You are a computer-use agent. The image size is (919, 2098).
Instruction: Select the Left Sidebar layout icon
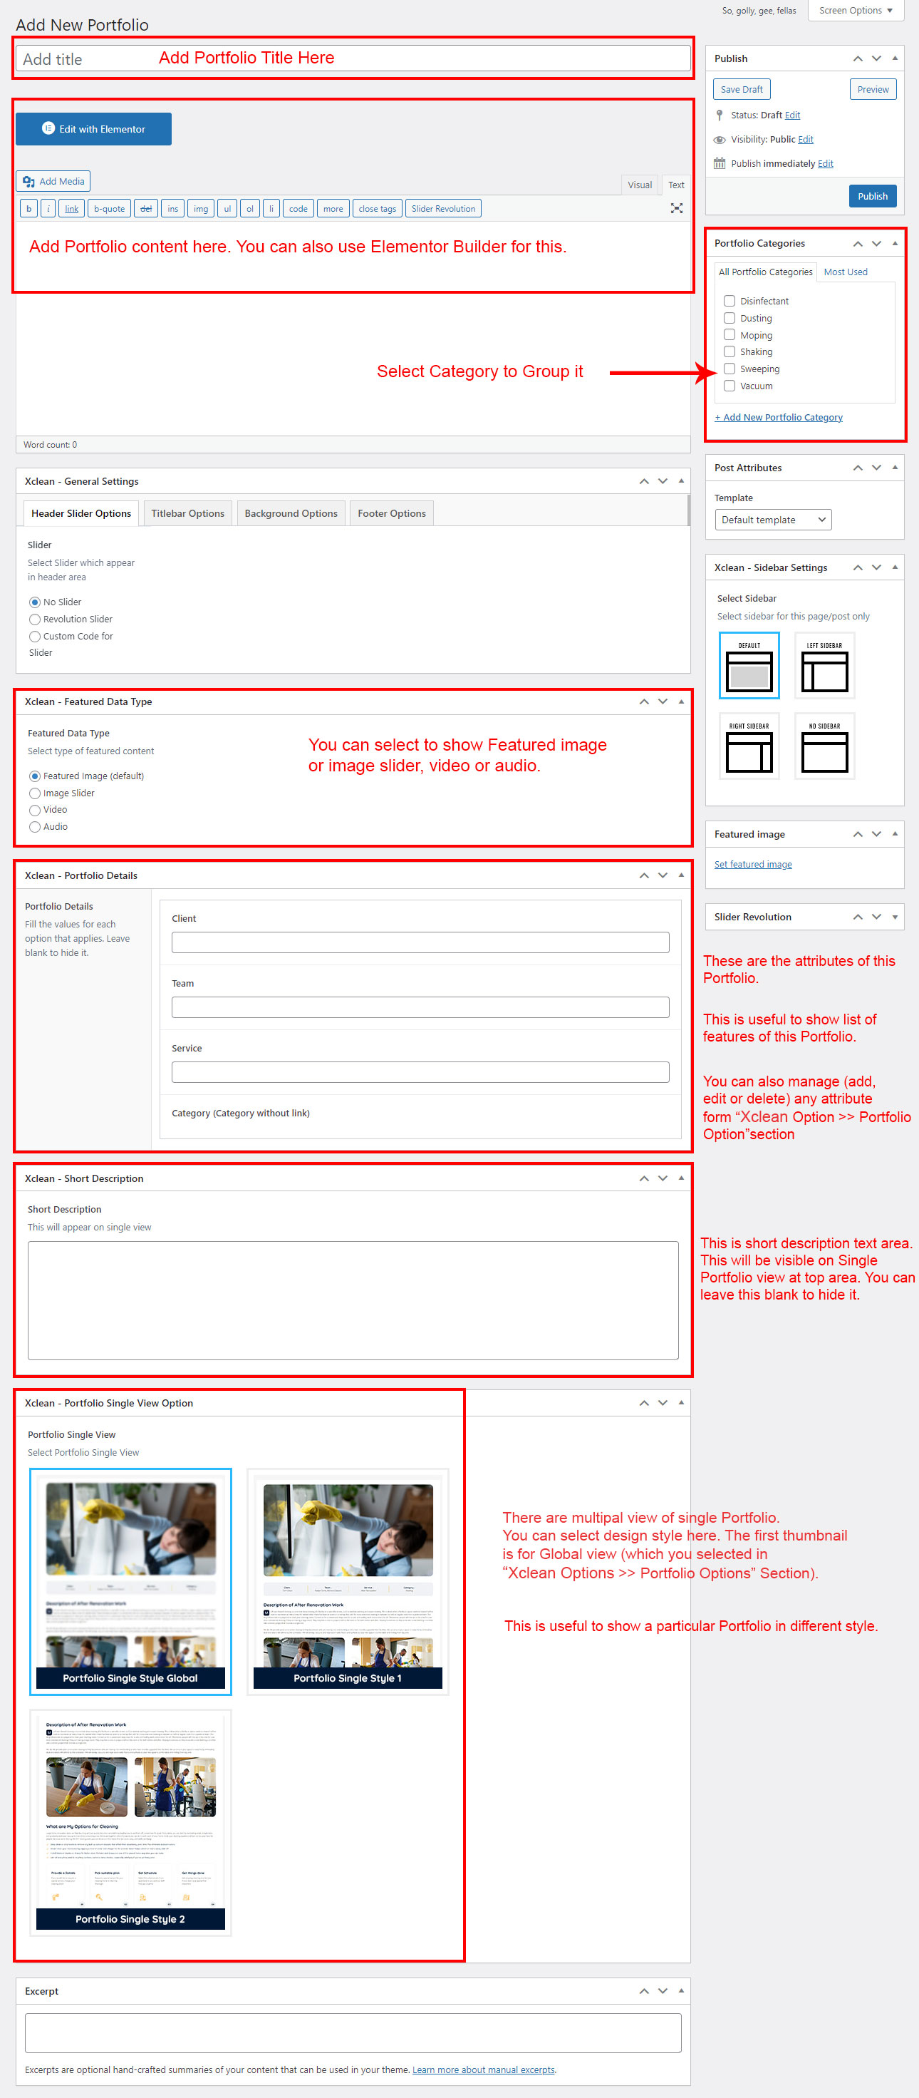(824, 665)
